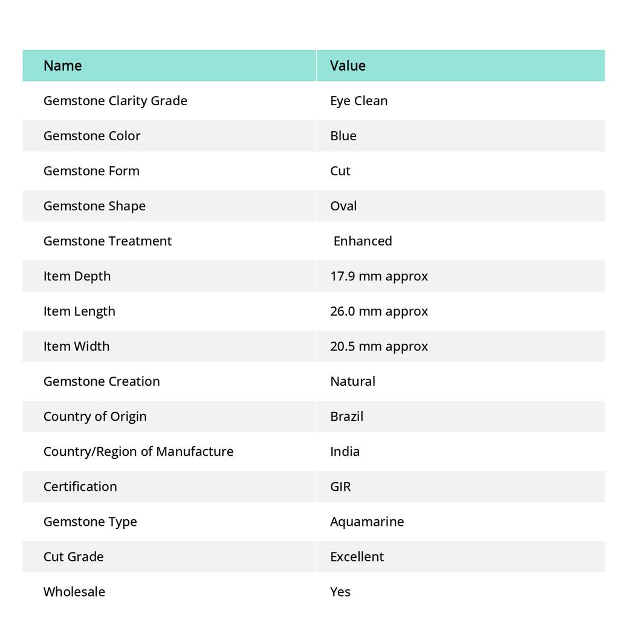Select the Gemstone Form label

click(x=91, y=171)
